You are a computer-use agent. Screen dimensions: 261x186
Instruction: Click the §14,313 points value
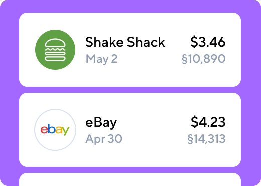point(206,139)
